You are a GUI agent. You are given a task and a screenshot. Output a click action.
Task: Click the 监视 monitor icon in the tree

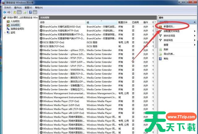pyautogui.click(x=8, y=32)
